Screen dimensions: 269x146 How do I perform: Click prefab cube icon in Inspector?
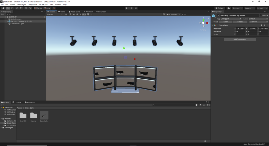click(213, 16)
